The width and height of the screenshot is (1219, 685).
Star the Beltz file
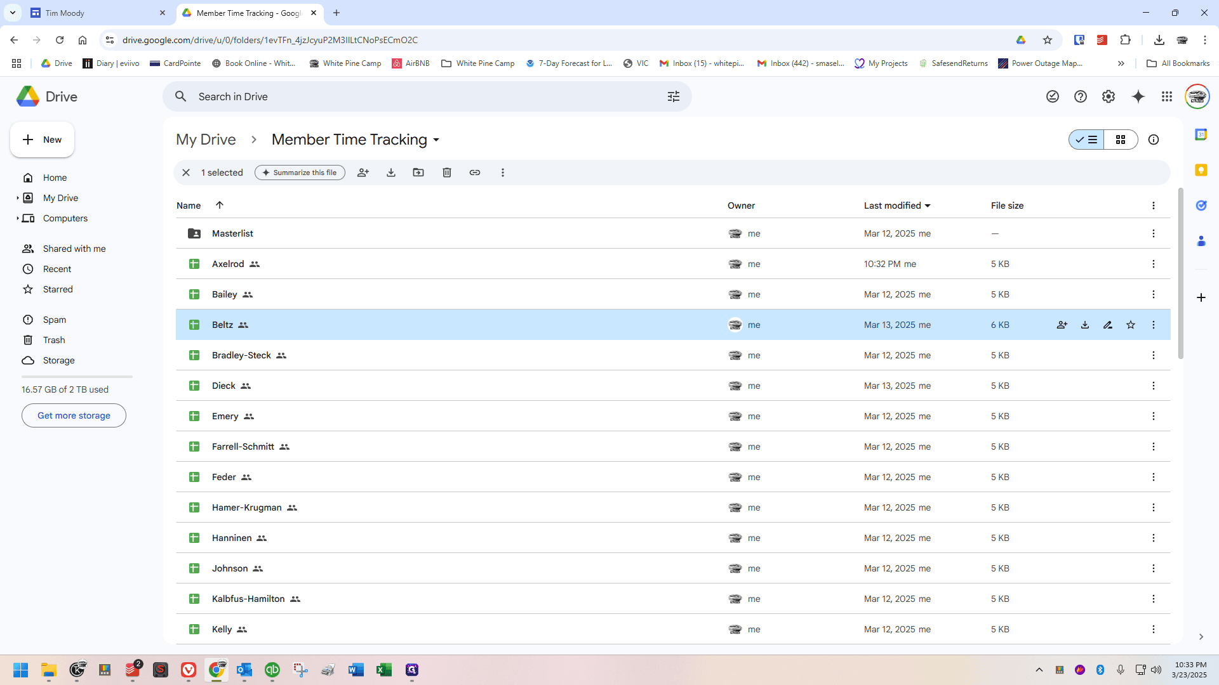point(1131,325)
